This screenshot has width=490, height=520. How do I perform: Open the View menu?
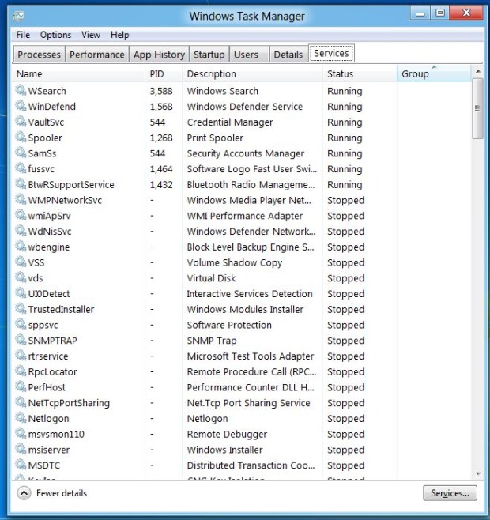click(91, 35)
